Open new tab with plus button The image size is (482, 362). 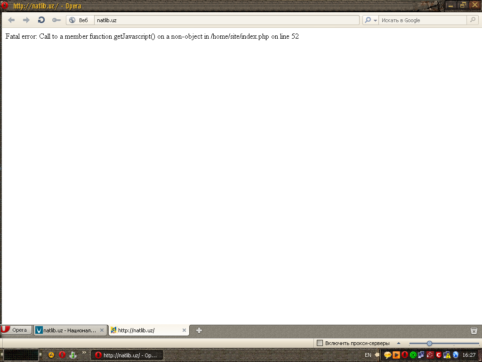click(x=199, y=330)
